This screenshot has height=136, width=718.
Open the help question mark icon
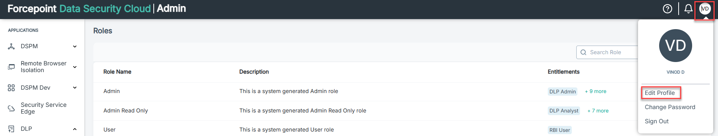tap(667, 9)
